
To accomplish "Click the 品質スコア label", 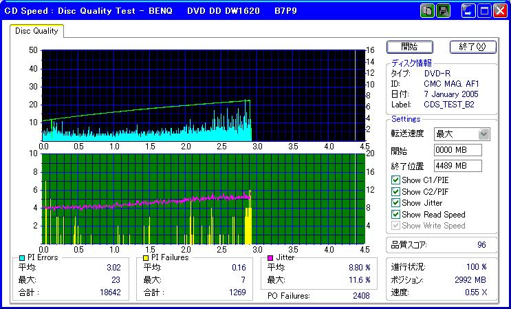I will click(409, 245).
